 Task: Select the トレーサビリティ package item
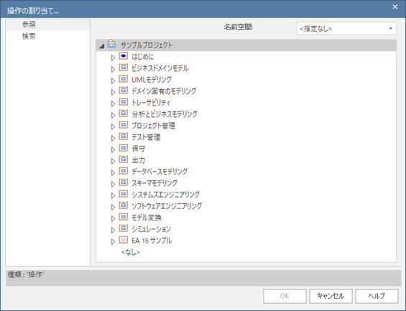click(x=151, y=103)
